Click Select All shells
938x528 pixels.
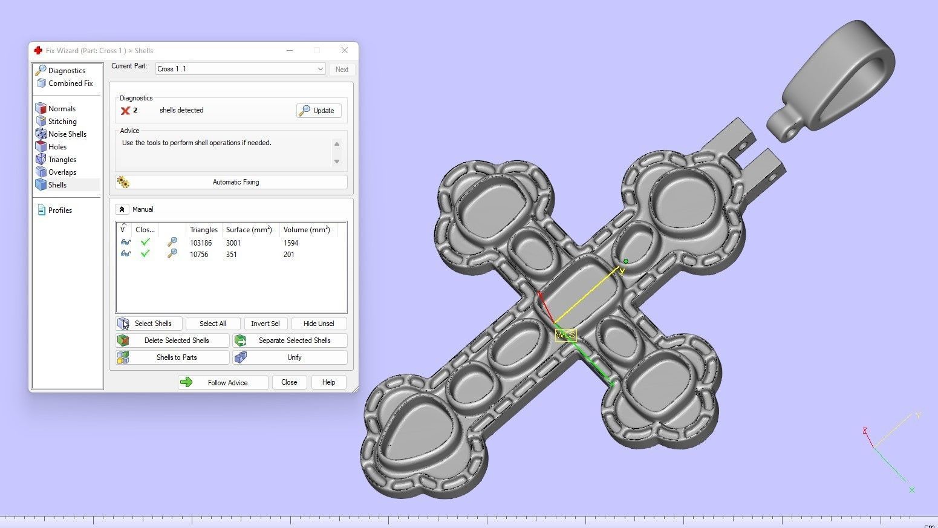tap(213, 324)
